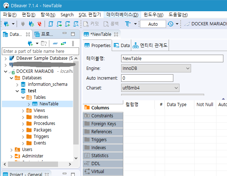
Task: Click the transaction mode T icon
Action: (128, 24)
